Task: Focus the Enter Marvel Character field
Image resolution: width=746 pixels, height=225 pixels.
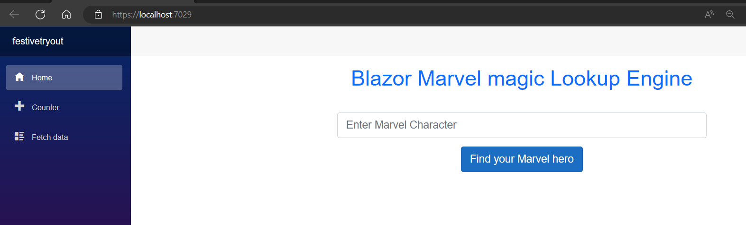Action: tap(522, 125)
